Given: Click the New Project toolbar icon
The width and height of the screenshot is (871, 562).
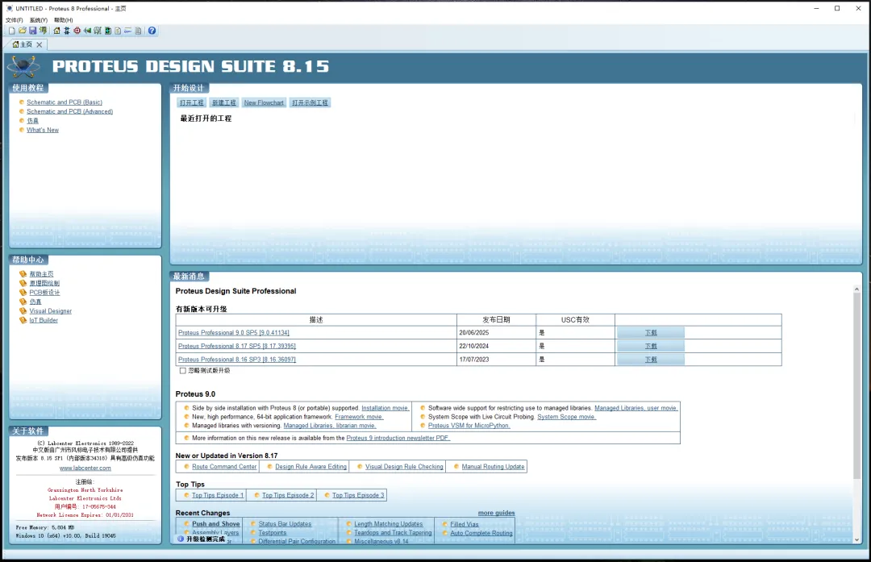Looking at the screenshot, I should [x=11, y=31].
